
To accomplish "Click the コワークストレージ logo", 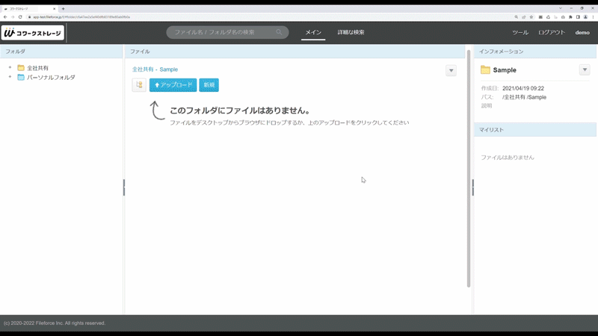I will pos(33,33).
